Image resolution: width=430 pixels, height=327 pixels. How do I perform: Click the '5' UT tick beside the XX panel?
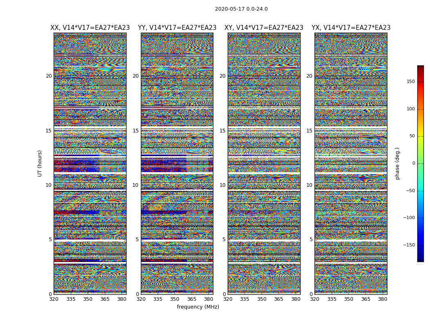[50, 240]
